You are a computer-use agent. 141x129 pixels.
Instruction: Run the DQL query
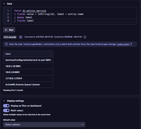pos(9,30)
